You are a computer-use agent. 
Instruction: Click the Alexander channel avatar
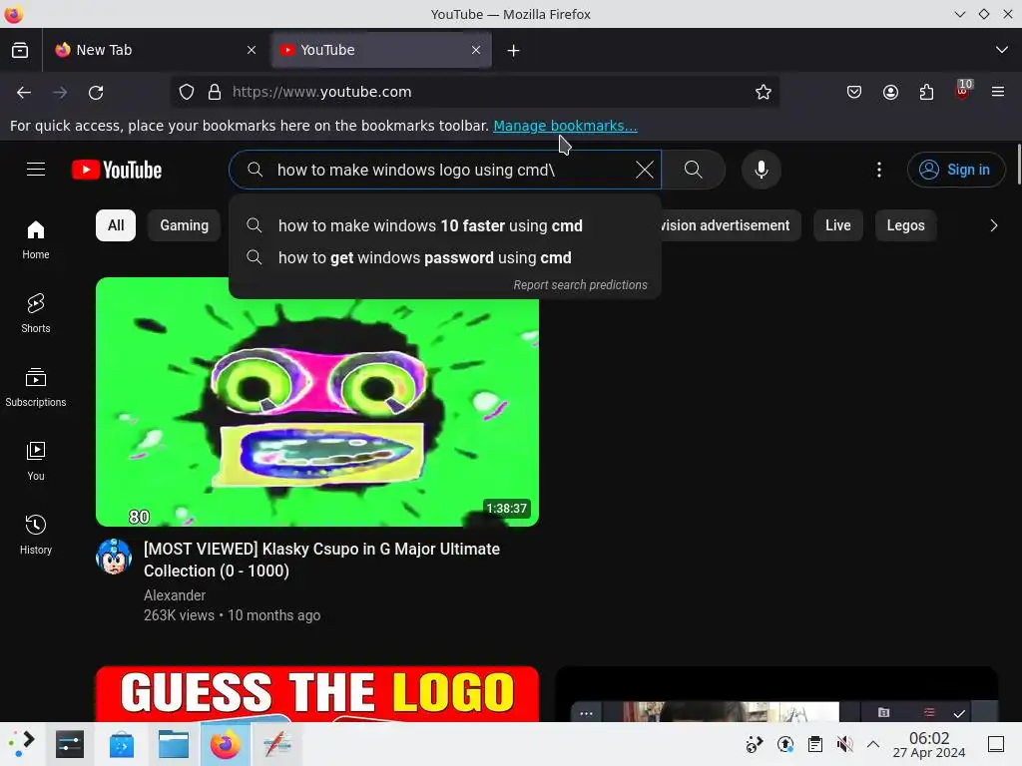pyautogui.click(x=114, y=557)
